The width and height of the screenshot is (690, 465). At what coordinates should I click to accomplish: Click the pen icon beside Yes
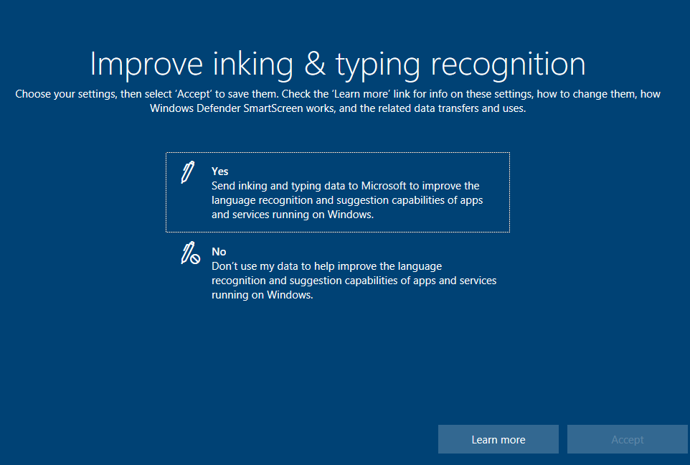point(187,173)
